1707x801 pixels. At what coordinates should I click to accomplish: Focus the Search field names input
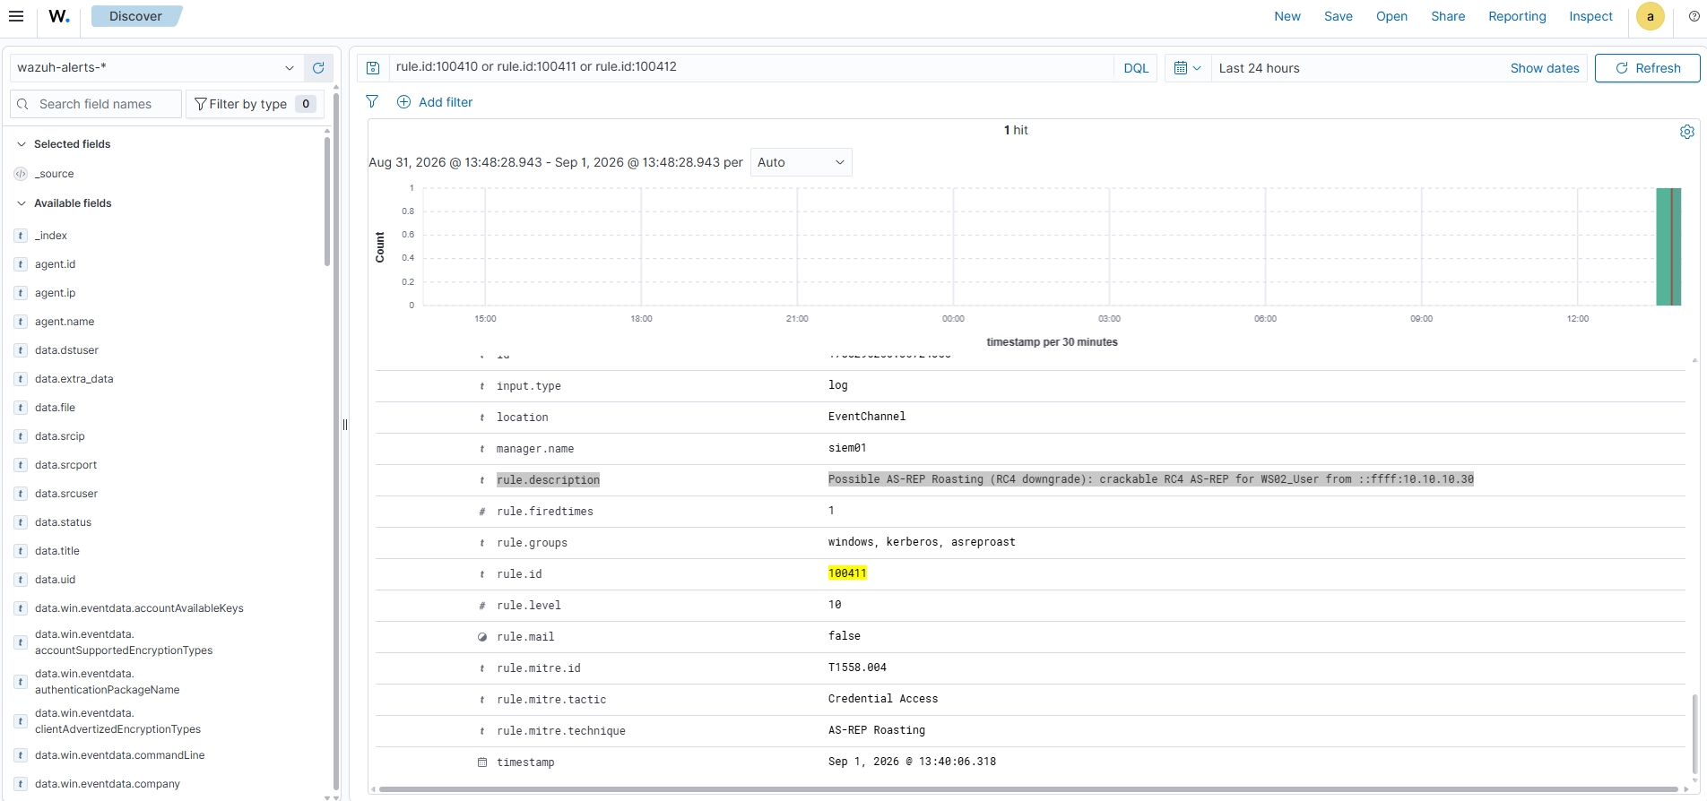tap(96, 104)
